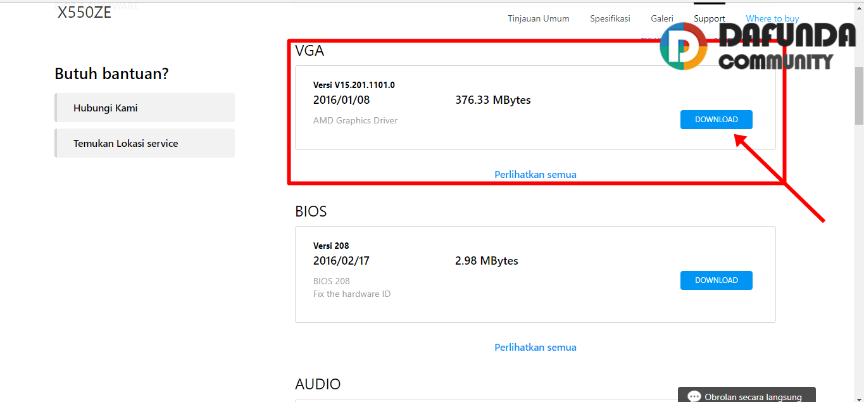The image size is (864, 402).
Task: Download BIOS version 208
Action: [x=716, y=280]
